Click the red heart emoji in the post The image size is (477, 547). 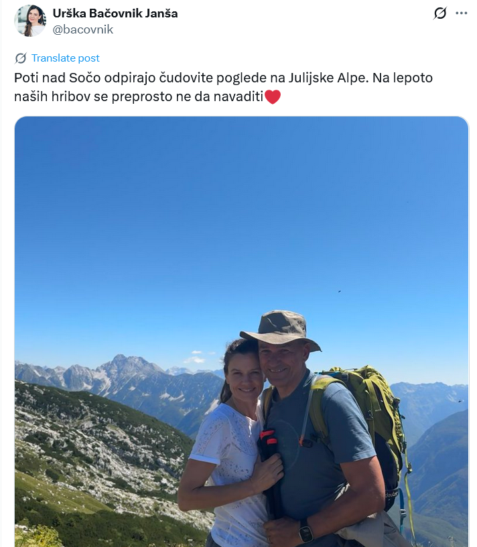[x=273, y=96]
